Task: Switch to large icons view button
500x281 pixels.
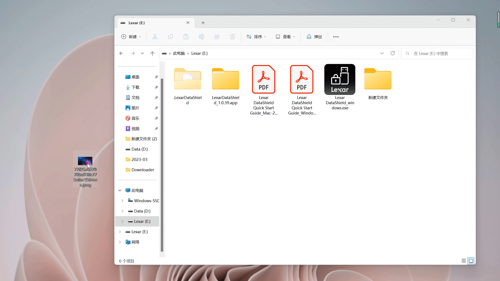Action: [x=471, y=261]
